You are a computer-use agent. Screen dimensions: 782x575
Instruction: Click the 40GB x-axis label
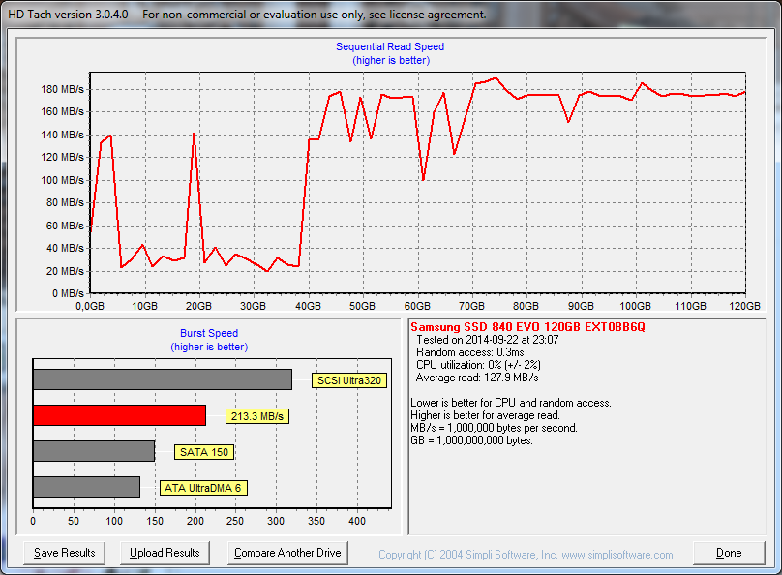(308, 306)
